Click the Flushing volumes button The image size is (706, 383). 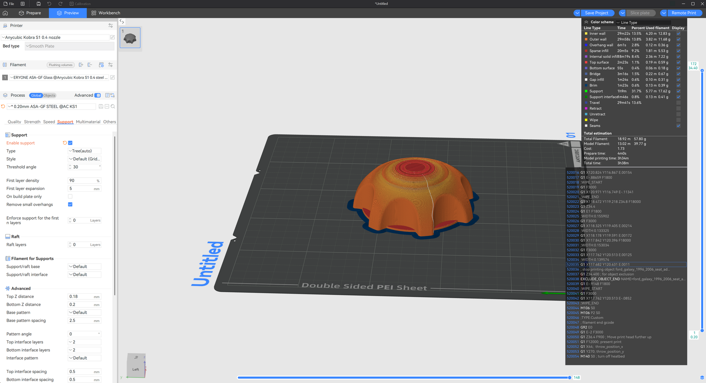tap(61, 65)
